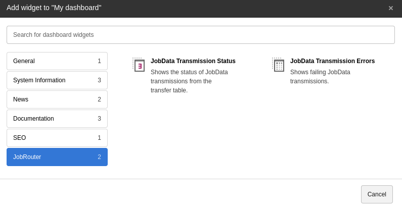The width and height of the screenshot is (402, 209).
Task: Click the JobData Transmission Errors widget icon
Action: tap(278, 65)
